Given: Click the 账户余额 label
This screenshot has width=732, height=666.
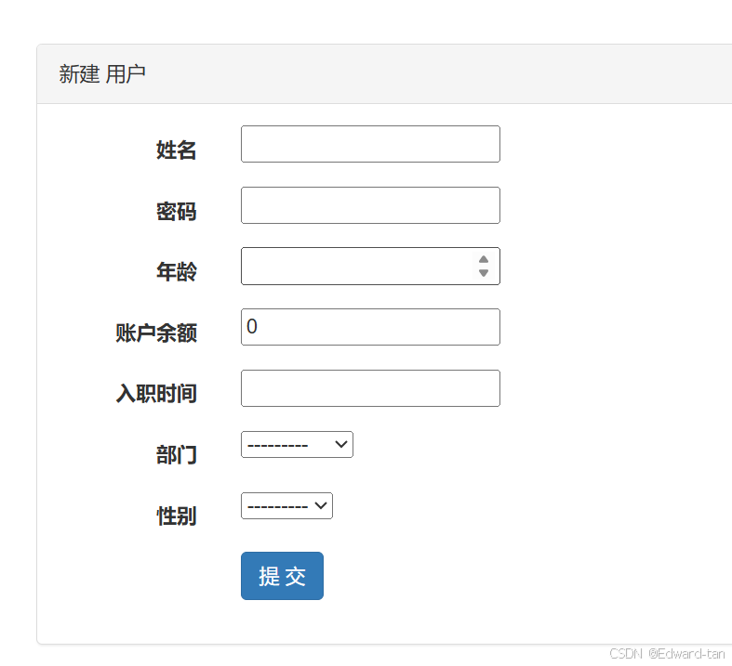Looking at the screenshot, I should [x=156, y=333].
